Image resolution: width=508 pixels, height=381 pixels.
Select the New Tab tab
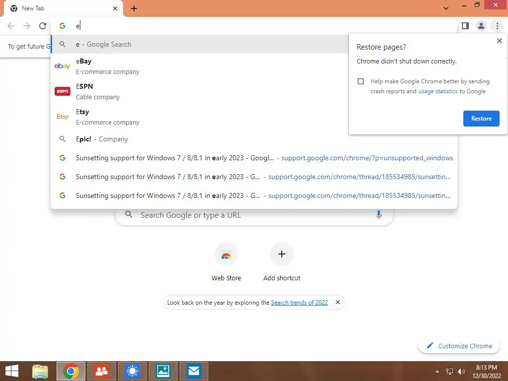[63, 8]
